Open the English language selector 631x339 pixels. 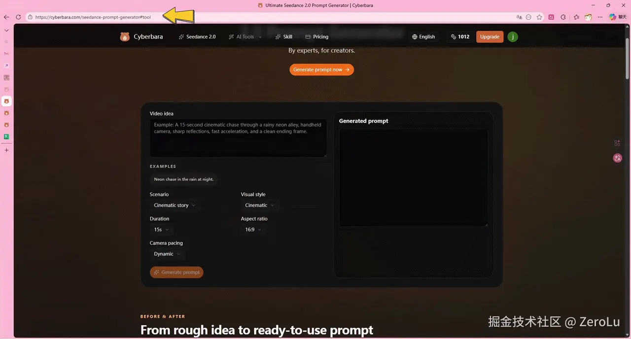click(423, 37)
